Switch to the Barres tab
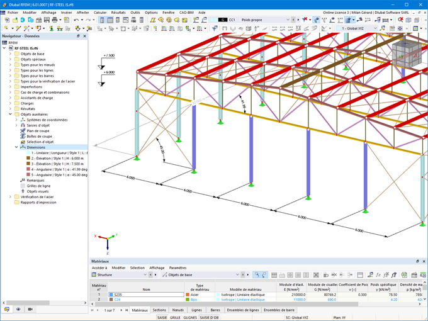 [215, 310]
